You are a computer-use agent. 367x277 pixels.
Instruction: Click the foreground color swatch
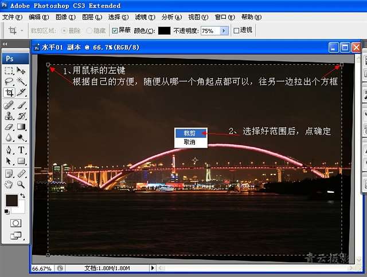pyautogui.click(x=11, y=201)
